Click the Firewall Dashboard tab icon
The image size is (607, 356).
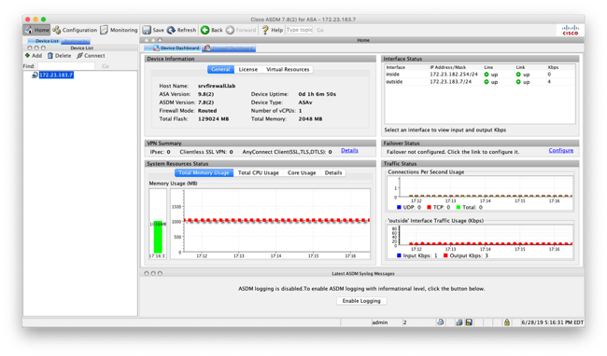click(208, 48)
